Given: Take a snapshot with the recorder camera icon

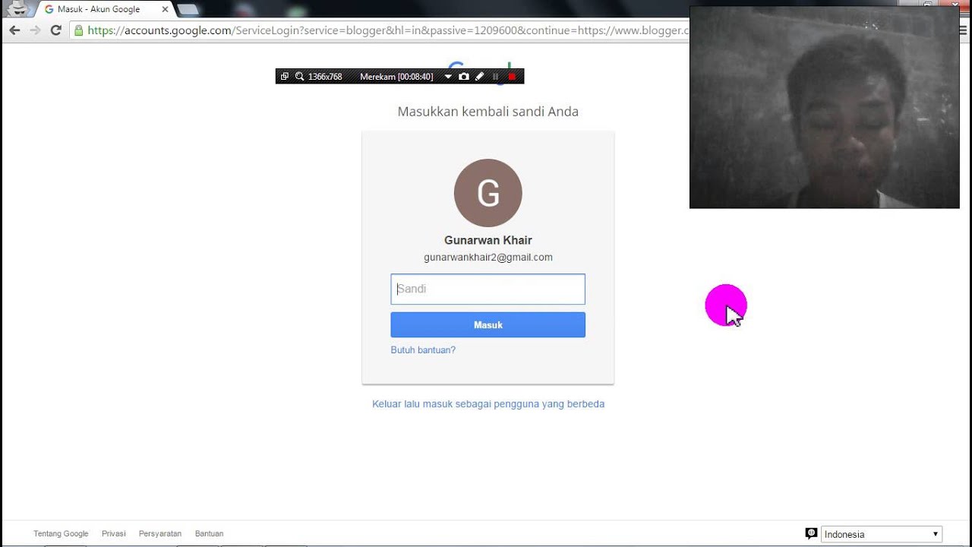Looking at the screenshot, I should point(464,77).
